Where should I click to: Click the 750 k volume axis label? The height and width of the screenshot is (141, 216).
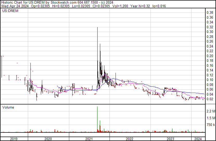click(210, 125)
